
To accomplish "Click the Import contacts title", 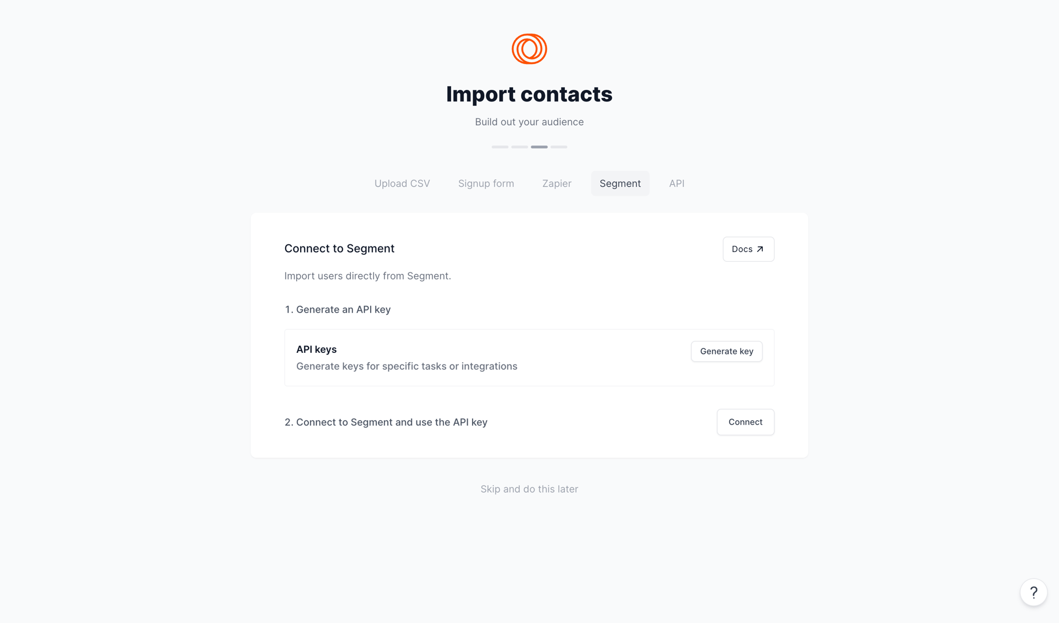I will 529,94.
